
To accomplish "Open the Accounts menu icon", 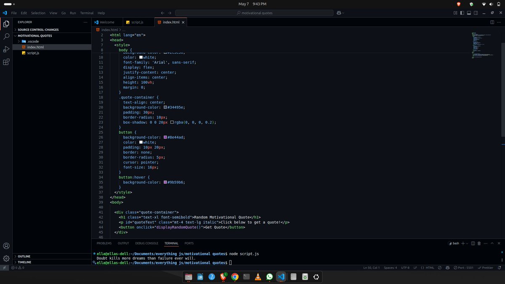I will pos(6,246).
